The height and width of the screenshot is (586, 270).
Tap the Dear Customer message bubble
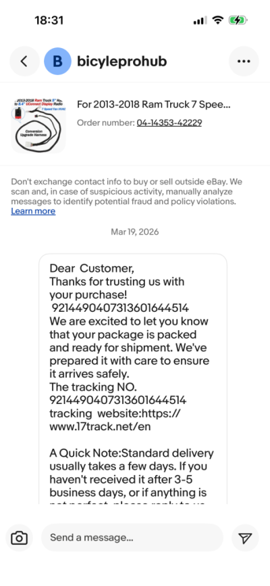[x=133, y=378]
